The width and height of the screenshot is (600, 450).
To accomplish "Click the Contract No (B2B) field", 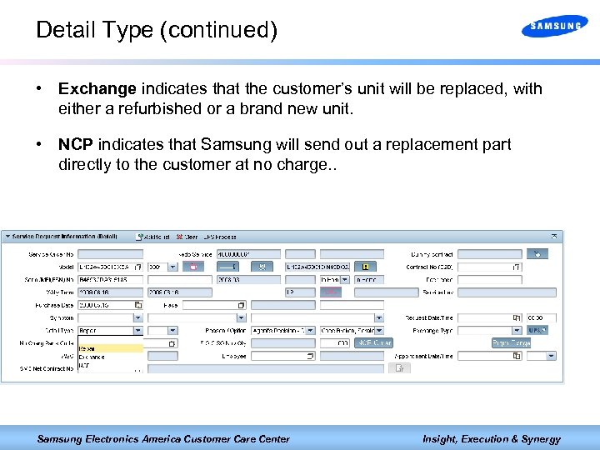I will pyautogui.click(x=490, y=267).
